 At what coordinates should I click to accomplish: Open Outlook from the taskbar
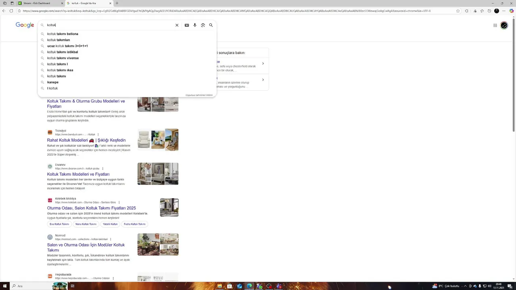pyautogui.click(x=239, y=286)
